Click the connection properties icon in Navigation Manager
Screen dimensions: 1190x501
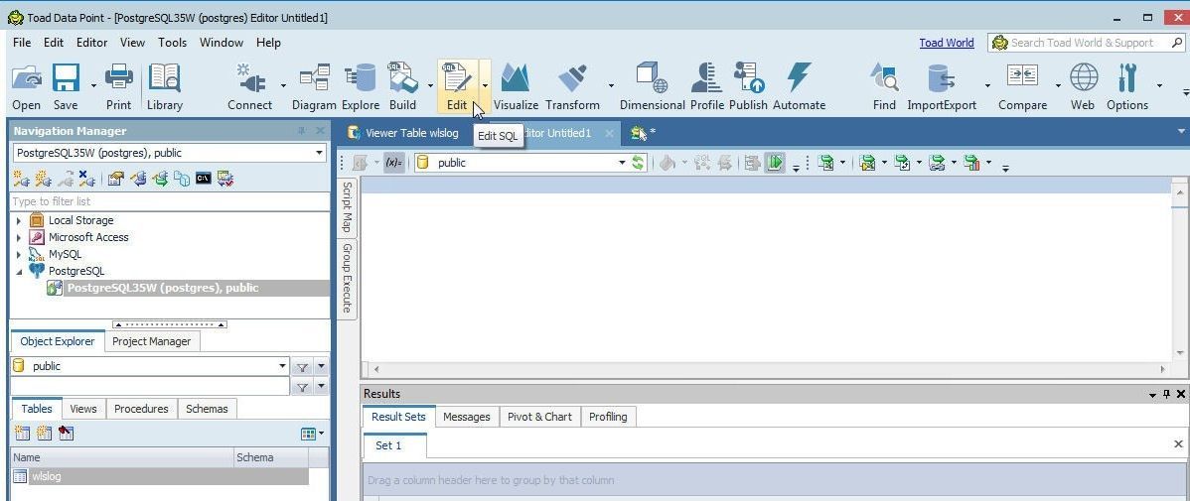point(115,179)
